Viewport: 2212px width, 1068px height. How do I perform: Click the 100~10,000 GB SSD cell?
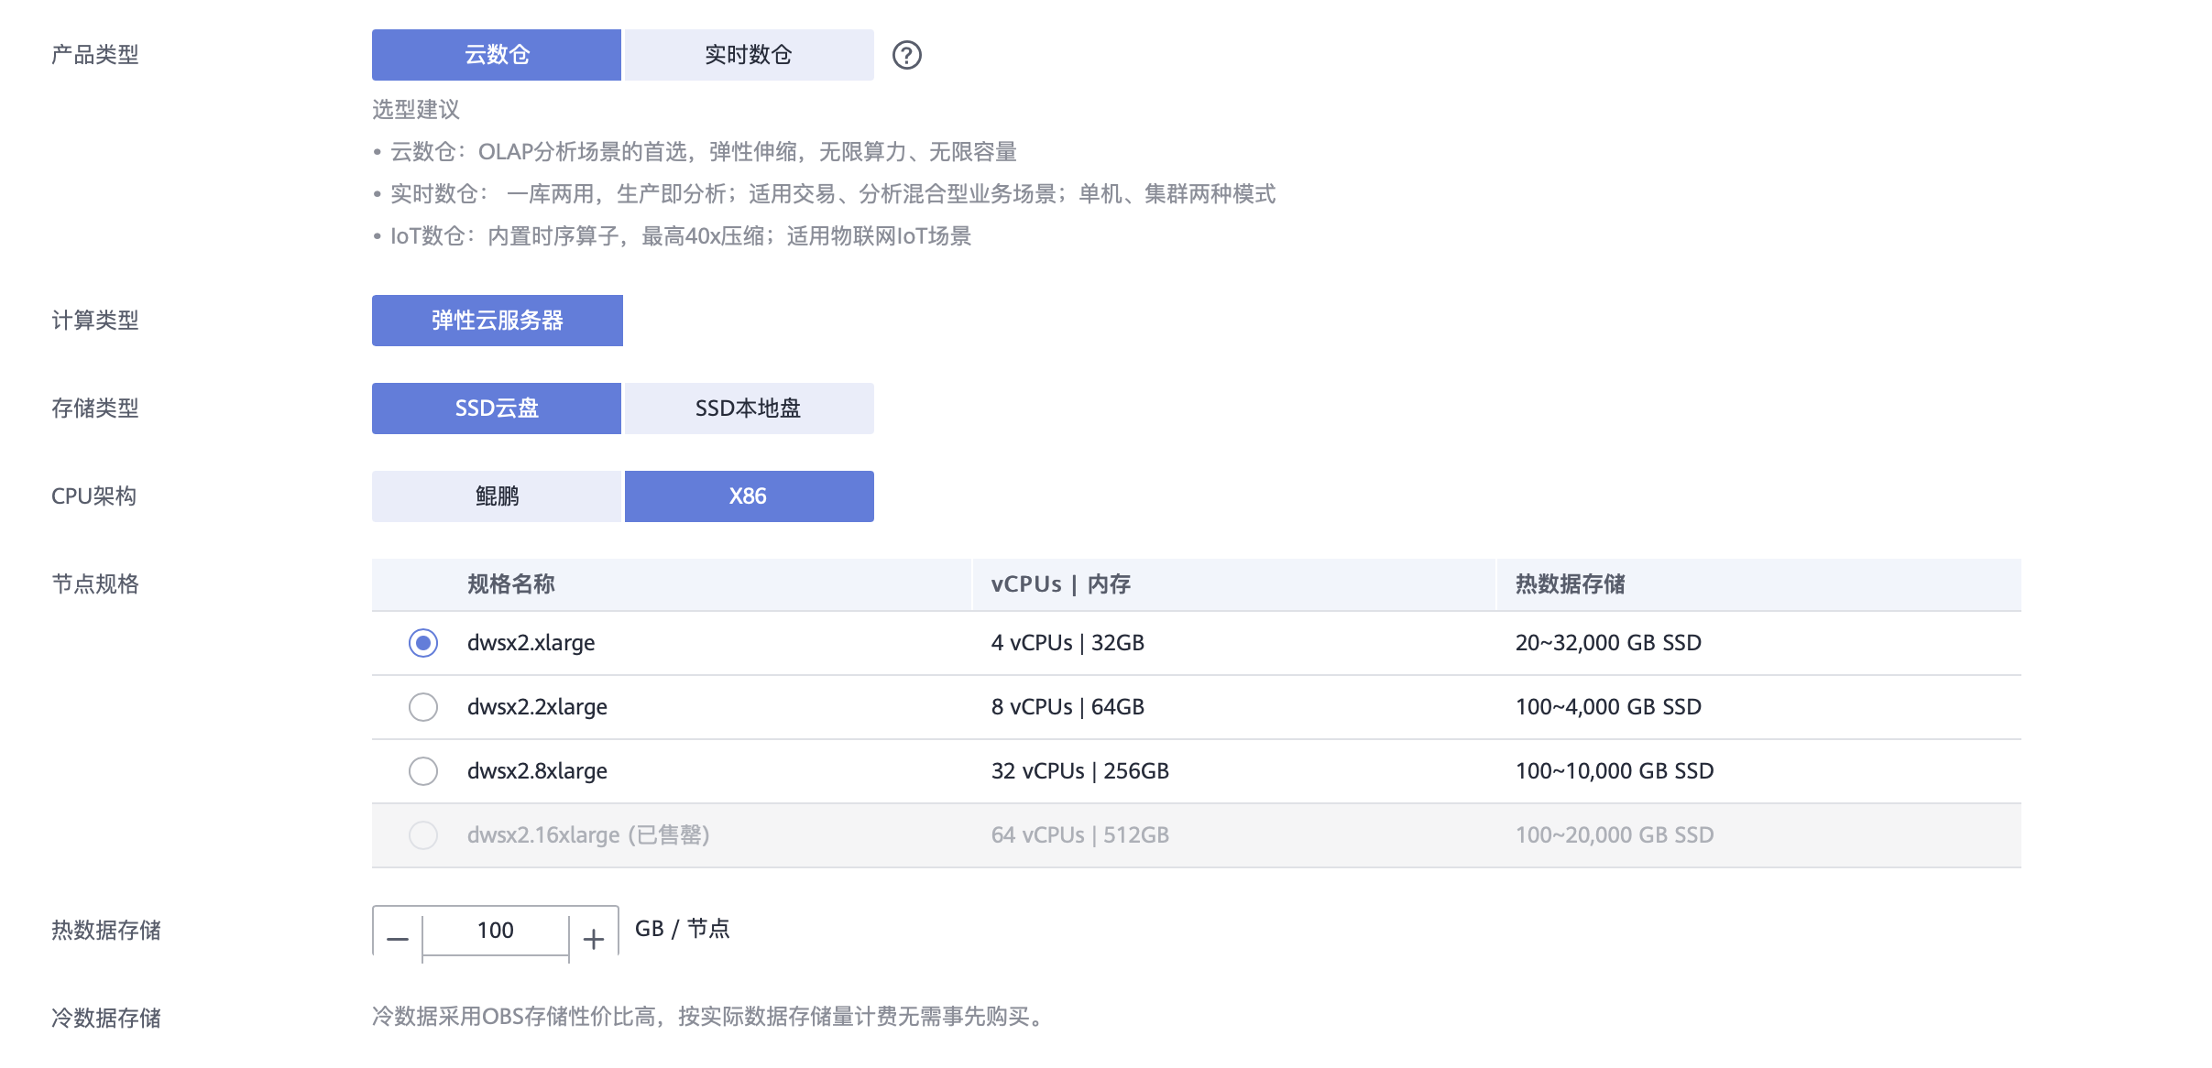(1615, 771)
